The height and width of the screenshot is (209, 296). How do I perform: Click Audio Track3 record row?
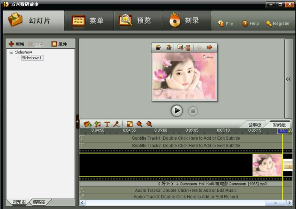click(x=186, y=197)
